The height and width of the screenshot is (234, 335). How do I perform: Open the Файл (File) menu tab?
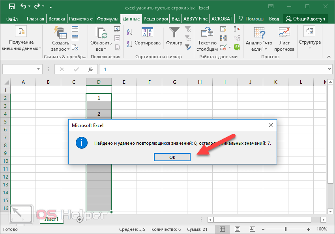click(12, 19)
